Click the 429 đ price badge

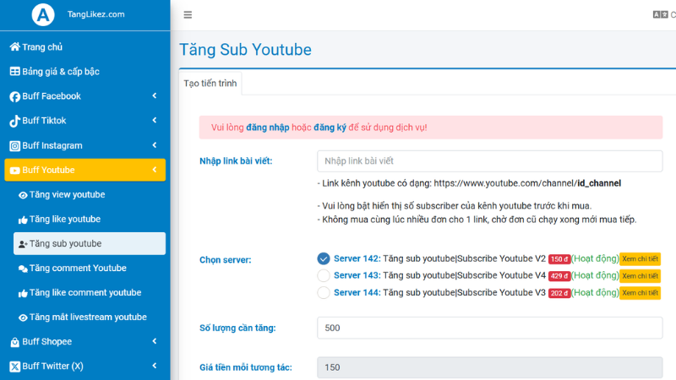(559, 276)
